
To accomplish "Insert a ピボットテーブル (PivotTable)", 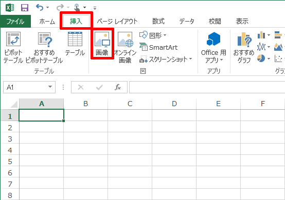I will pos(13,48).
